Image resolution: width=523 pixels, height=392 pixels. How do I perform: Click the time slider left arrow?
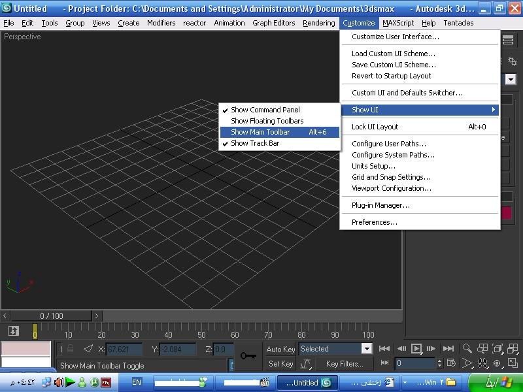(x=5, y=316)
